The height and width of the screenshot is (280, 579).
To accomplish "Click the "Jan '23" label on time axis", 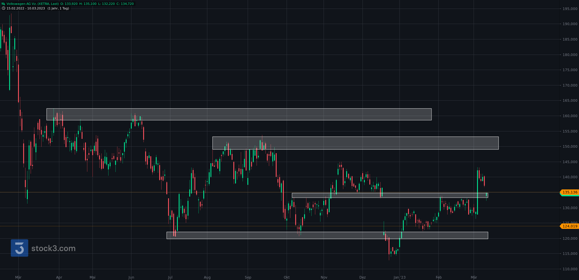I will click(399, 277).
